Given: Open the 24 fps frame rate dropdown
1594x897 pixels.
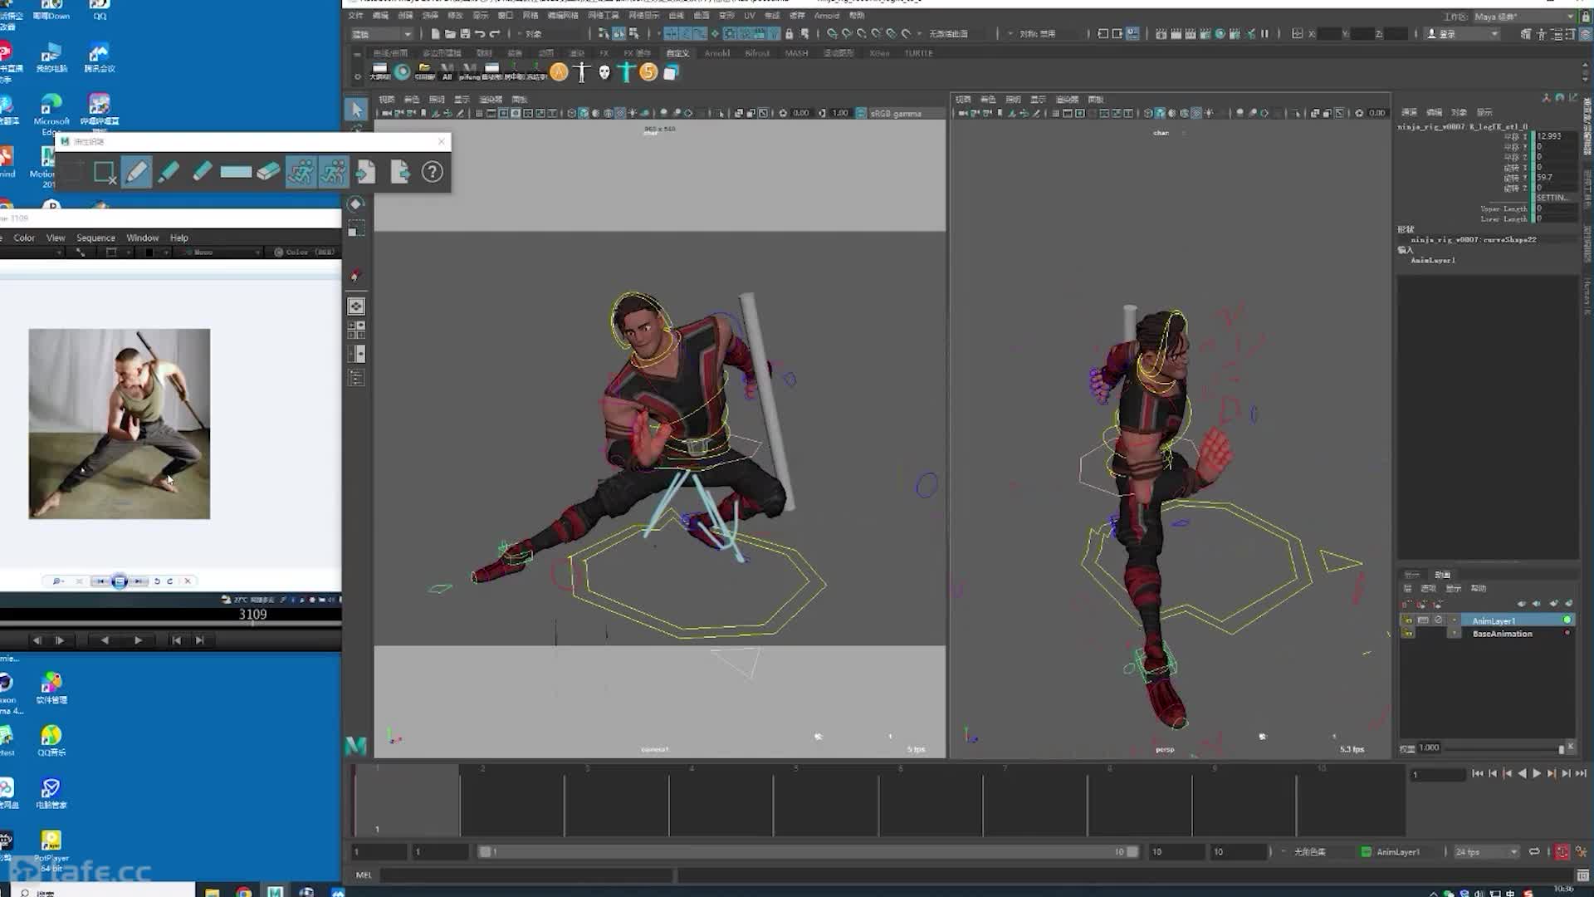Looking at the screenshot, I should click(1486, 852).
